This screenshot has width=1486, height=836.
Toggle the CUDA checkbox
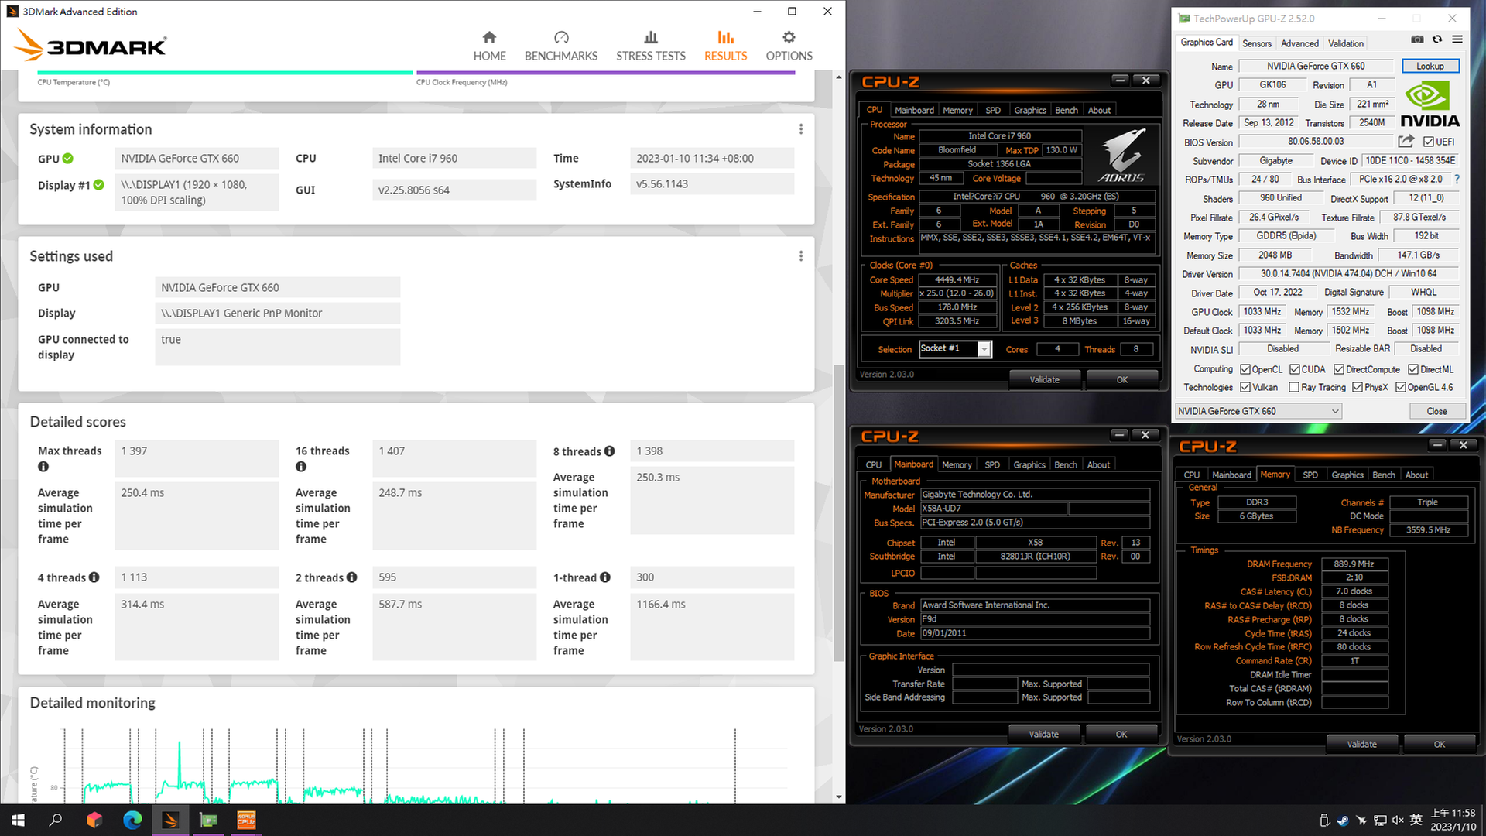tap(1295, 370)
